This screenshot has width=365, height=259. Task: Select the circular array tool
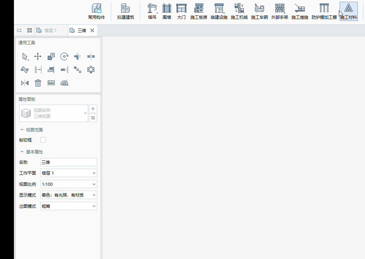point(91,70)
